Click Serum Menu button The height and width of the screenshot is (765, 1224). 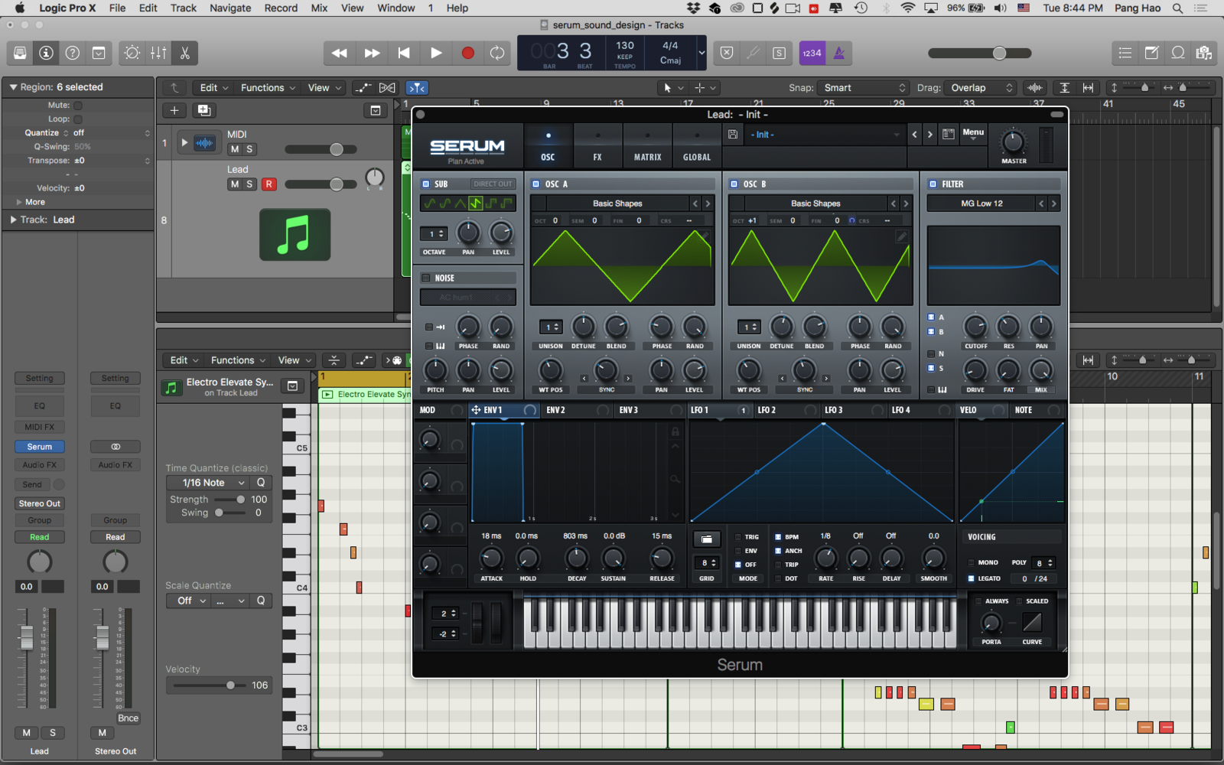pyautogui.click(x=973, y=133)
